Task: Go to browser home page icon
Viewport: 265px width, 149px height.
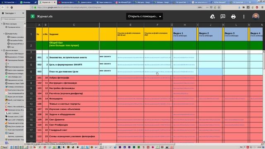Action: click(x=12, y=7)
